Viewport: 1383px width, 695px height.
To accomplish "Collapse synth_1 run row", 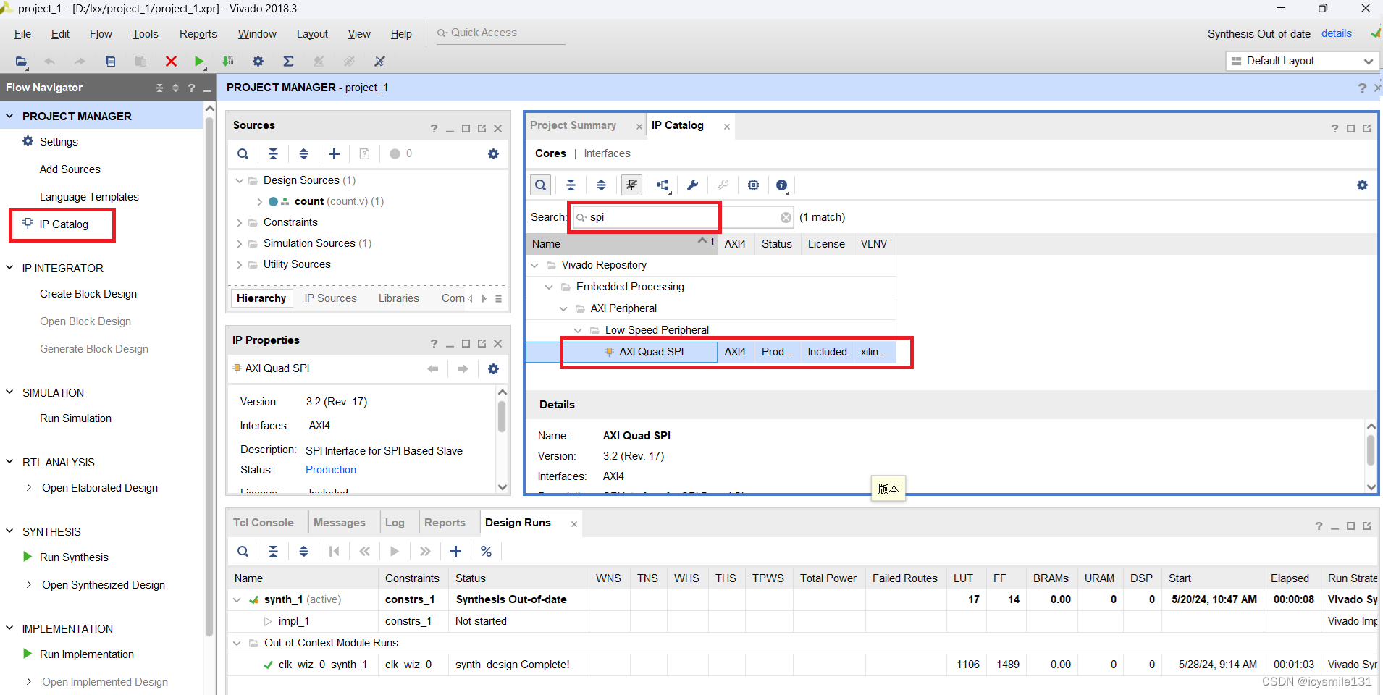I will pos(237,599).
